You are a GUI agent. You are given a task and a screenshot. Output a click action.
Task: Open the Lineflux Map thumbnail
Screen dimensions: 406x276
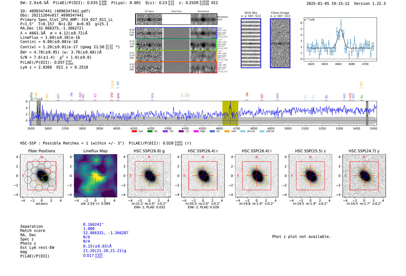[95, 176]
